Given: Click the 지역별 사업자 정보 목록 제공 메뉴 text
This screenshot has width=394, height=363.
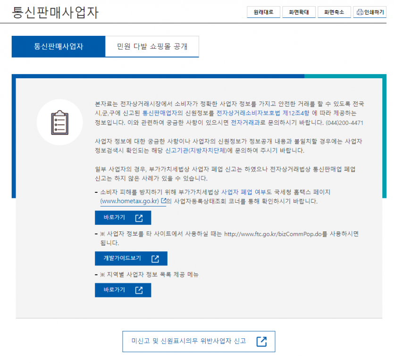Looking at the screenshot, I should [x=153, y=275].
